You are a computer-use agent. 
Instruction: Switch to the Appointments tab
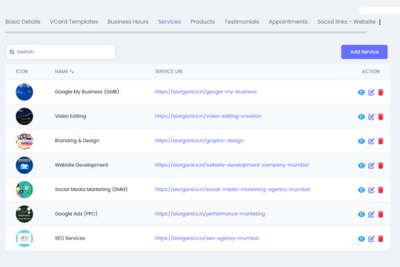[x=288, y=22]
